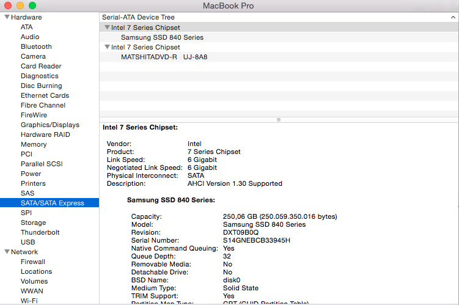The width and height of the screenshot is (459, 305).
Task: Open the Memory category
Action: pyautogui.click(x=34, y=144)
